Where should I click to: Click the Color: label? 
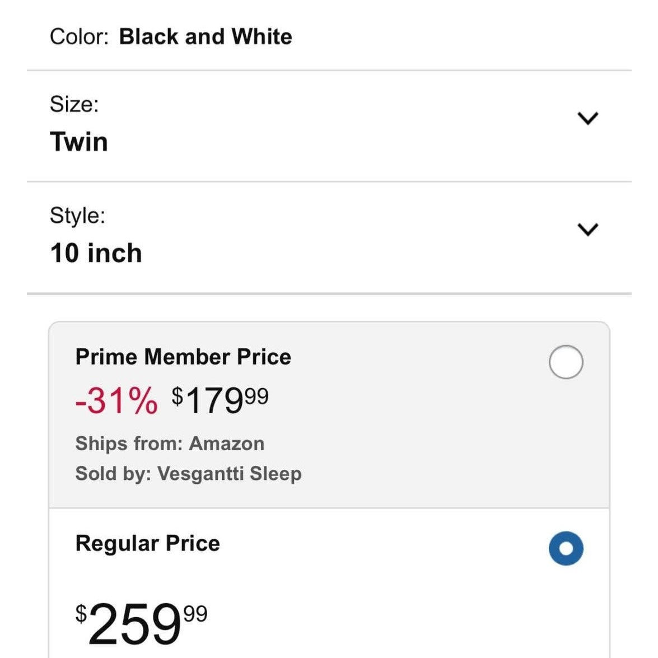pyautogui.click(x=79, y=37)
